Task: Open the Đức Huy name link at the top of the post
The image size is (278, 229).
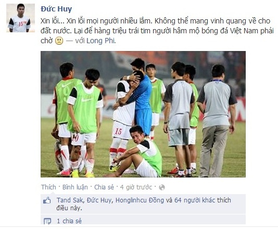Action: [56, 9]
